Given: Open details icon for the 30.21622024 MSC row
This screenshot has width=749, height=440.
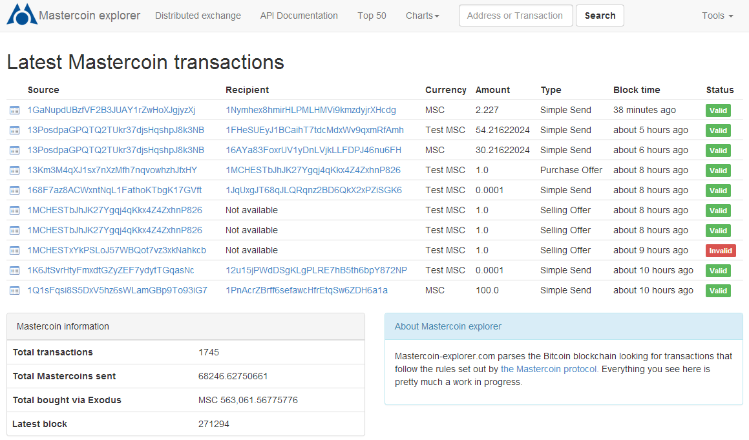Looking at the screenshot, I should click(x=15, y=151).
